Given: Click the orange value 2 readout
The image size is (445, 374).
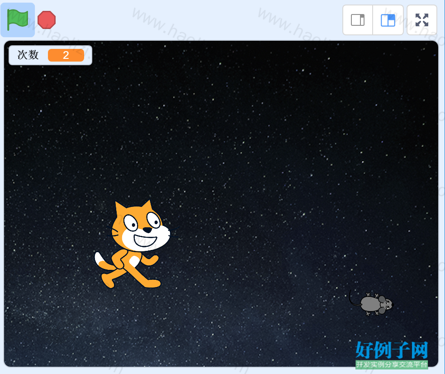Looking at the screenshot, I should pyautogui.click(x=66, y=55).
